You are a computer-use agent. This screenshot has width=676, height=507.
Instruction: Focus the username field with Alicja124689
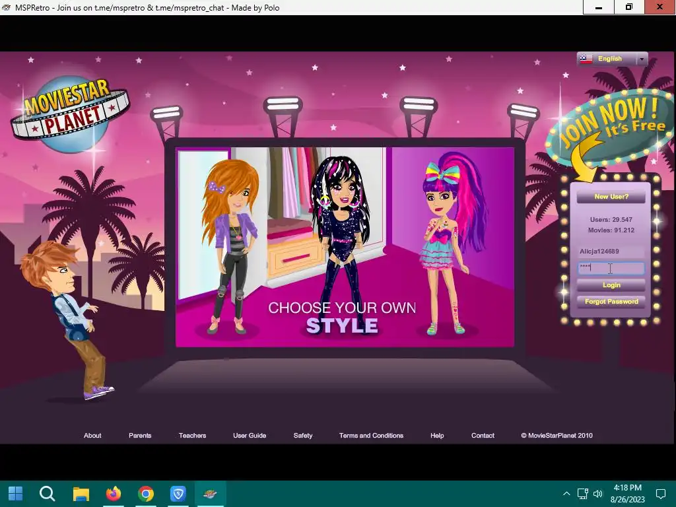tap(611, 252)
